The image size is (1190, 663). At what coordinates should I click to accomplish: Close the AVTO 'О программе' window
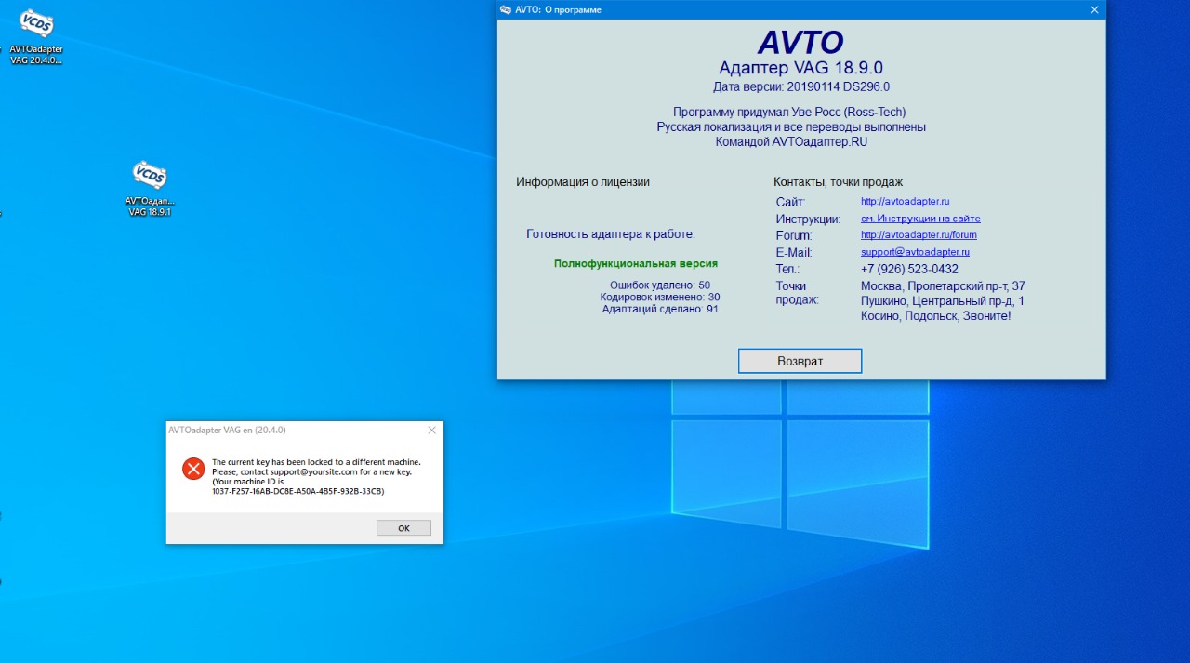point(1094,9)
